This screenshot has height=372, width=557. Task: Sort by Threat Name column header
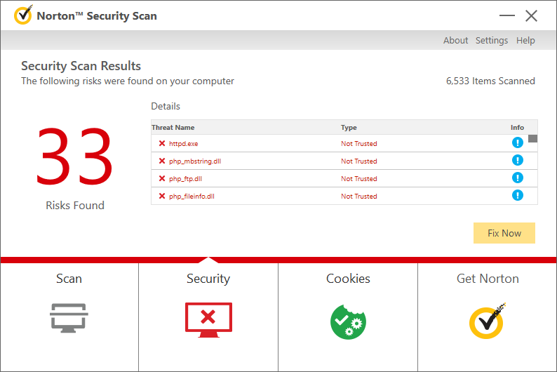tap(173, 128)
